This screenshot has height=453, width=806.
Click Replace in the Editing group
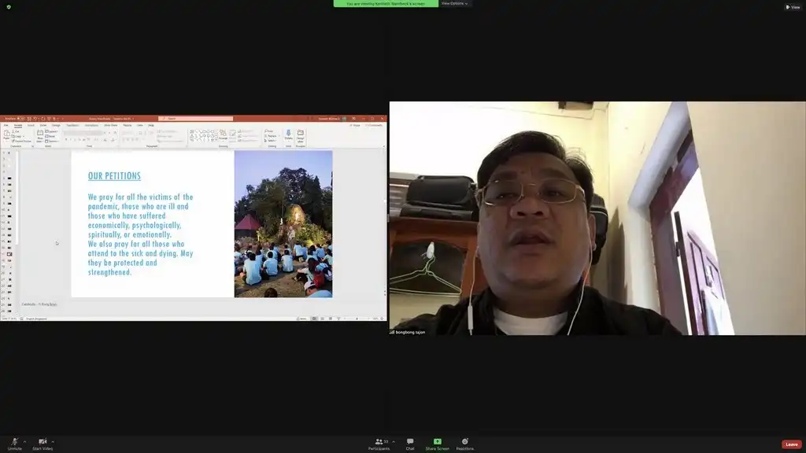click(x=272, y=136)
